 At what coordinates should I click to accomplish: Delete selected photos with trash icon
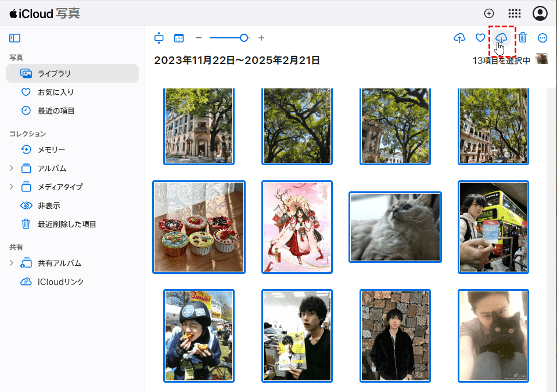pos(523,38)
